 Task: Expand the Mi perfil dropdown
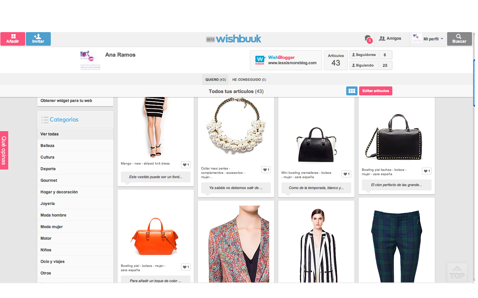[428, 39]
